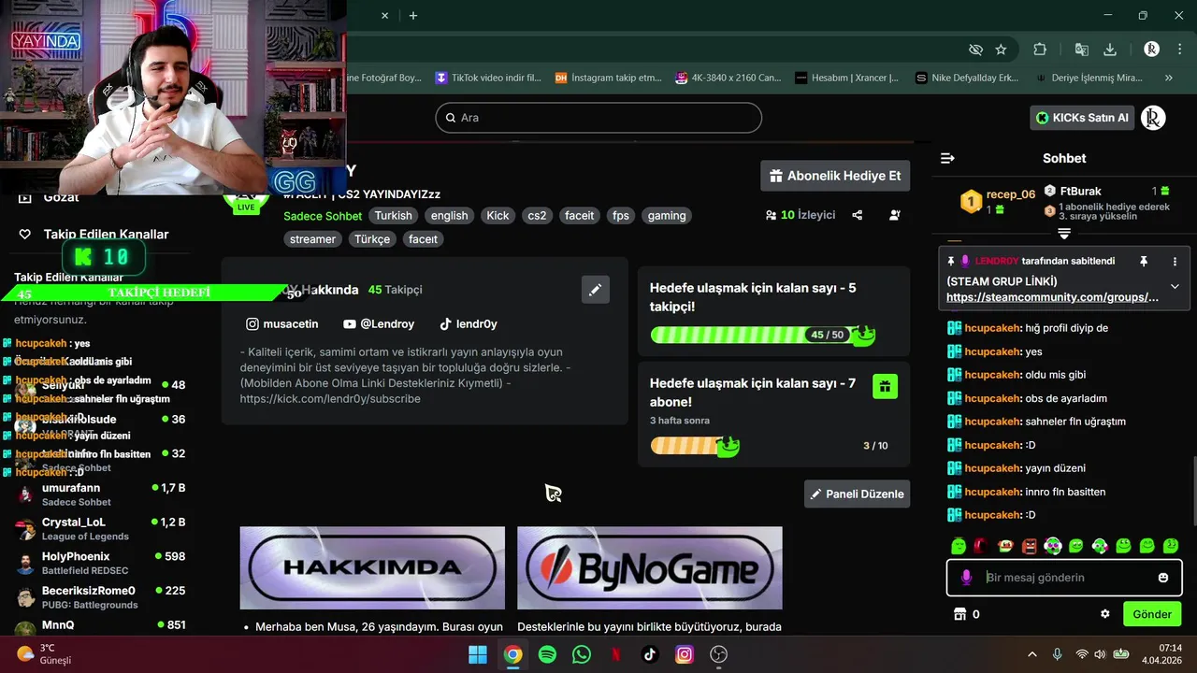Screen dimensions: 1197x673
Task: Open the BeceriksizRome0 channel in sidebar
Action: [x=101, y=597]
